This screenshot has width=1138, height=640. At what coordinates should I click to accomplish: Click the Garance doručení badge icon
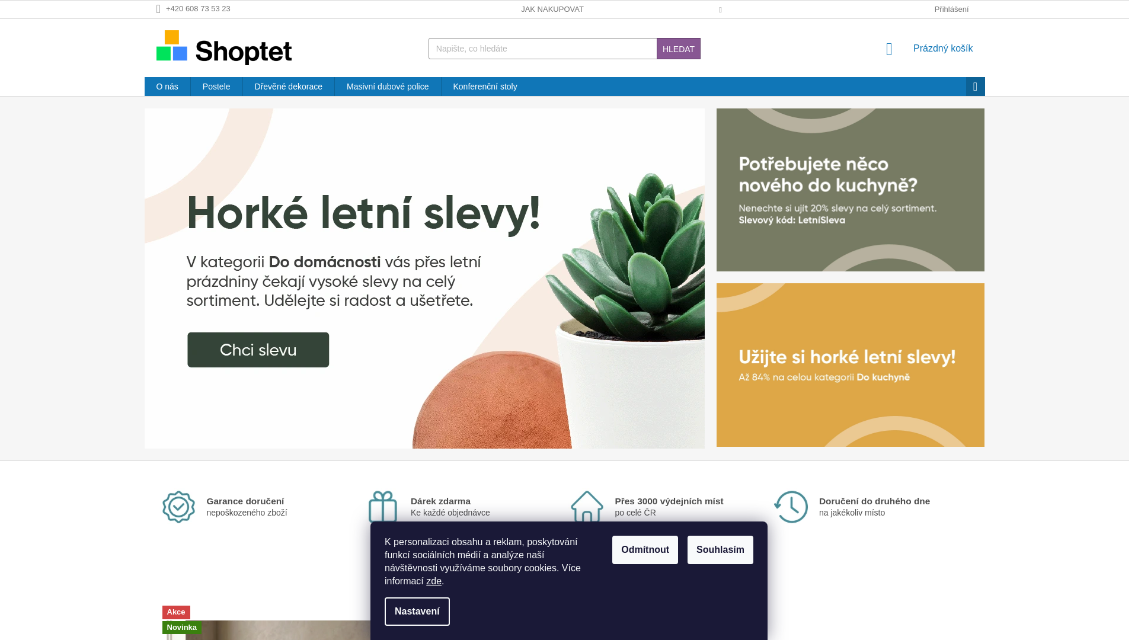[178, 507]
